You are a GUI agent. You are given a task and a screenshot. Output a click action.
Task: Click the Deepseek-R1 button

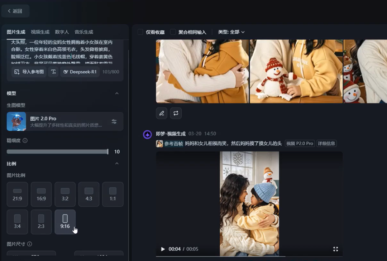(80, 72)
